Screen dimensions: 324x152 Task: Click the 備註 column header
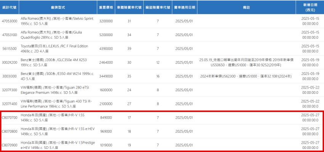click(x=247, y=7)
